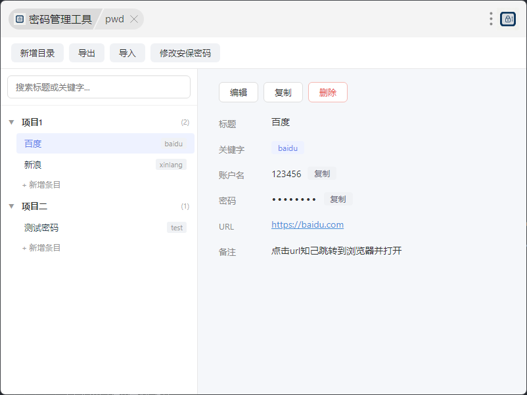
Task: Close the pwd tab
Action: coord(134,19)
